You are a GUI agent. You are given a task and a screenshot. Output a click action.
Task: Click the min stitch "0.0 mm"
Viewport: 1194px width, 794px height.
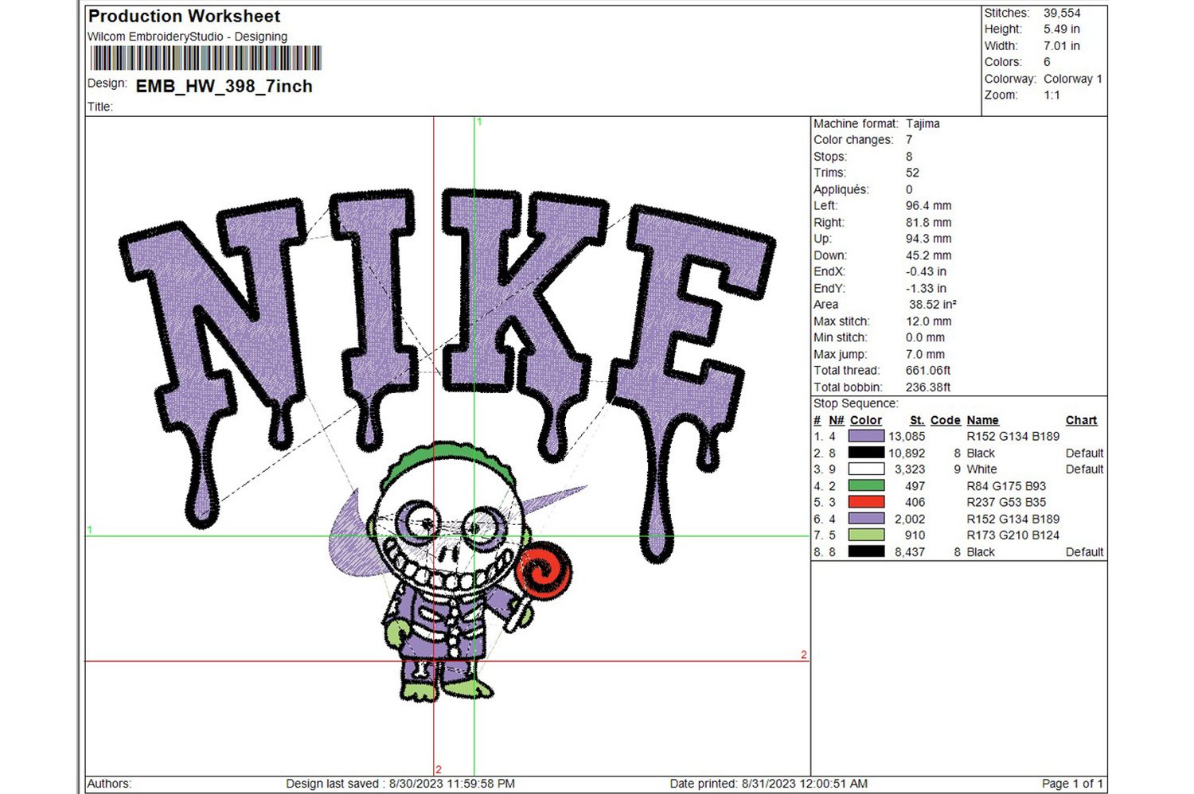point(925,337)
